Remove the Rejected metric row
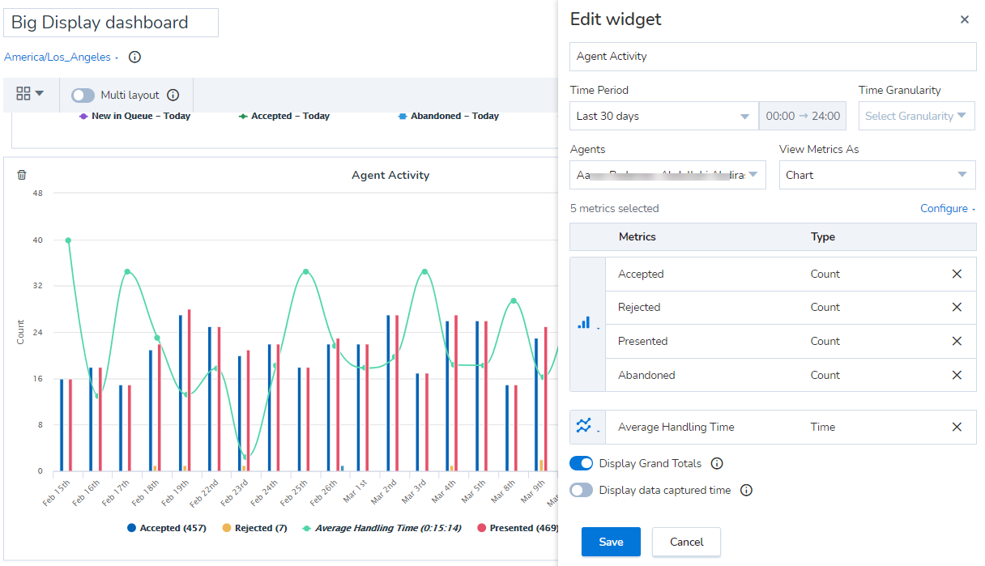Image resolution: width=985 pixels, height=566 pixels. click(x=957, y=308)
